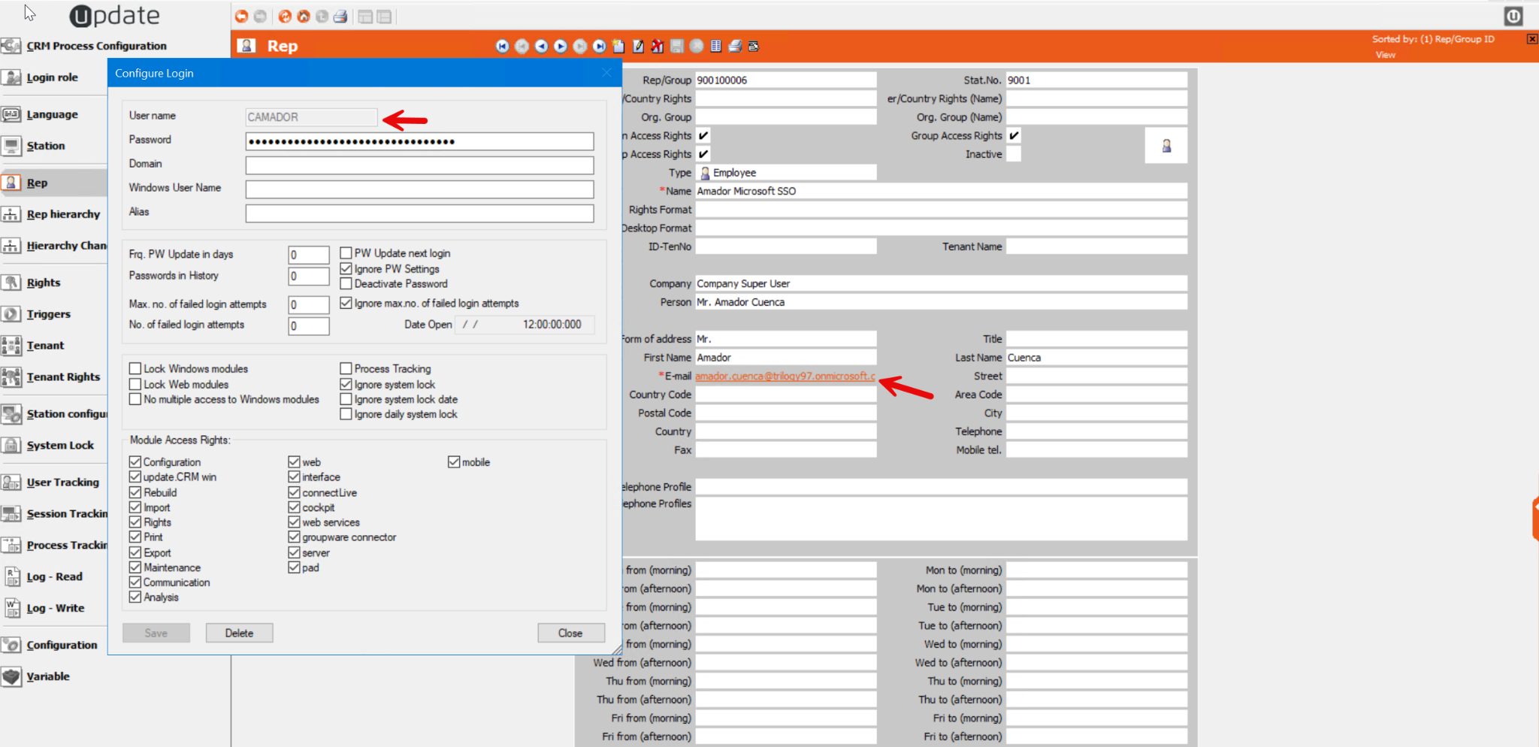Click into the Domain input field
This screenshot has height=747, width=1539.
[x=419, y=165]
